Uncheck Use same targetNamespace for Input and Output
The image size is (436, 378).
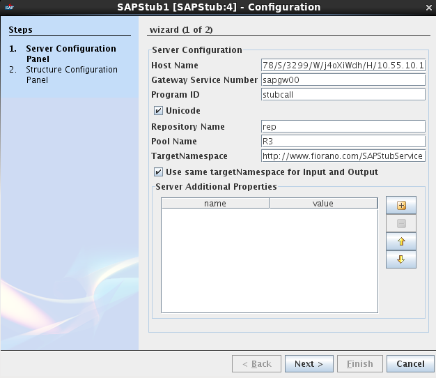tap(158, 172)
